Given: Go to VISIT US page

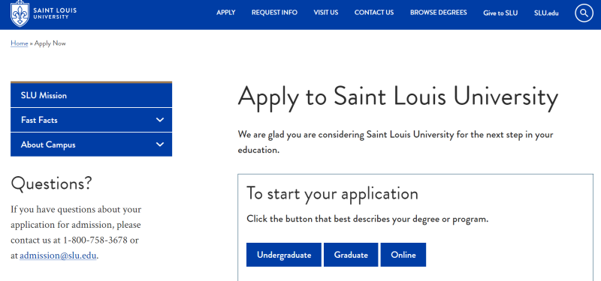Looking at the screenshot, I should click(x=326, y=13).
